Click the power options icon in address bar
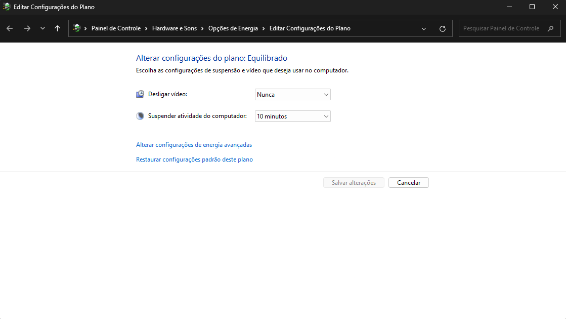566x319 pixels. click(x=76, y=28)
